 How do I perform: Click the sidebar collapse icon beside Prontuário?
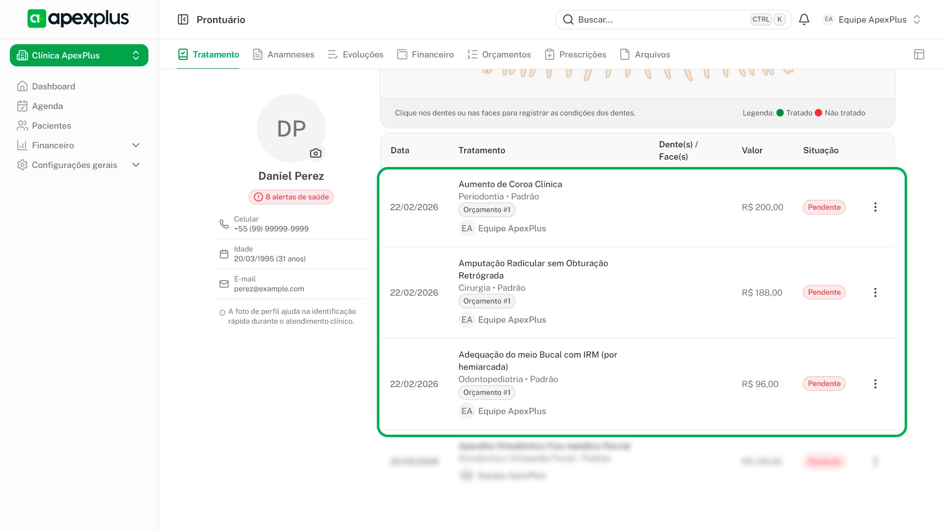[183, 20]
